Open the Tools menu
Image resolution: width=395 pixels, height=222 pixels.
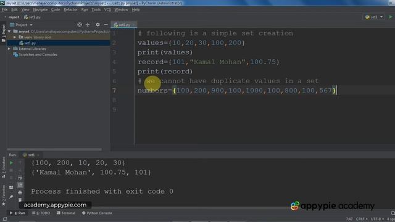96,10
